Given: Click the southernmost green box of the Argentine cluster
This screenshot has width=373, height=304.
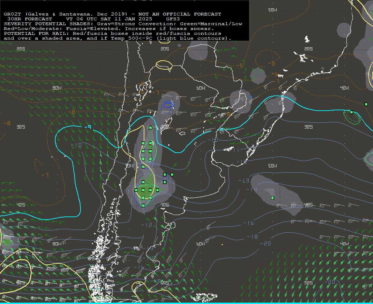Looking at the screenshot, I should pyautogui.click(x=143, y=205).
